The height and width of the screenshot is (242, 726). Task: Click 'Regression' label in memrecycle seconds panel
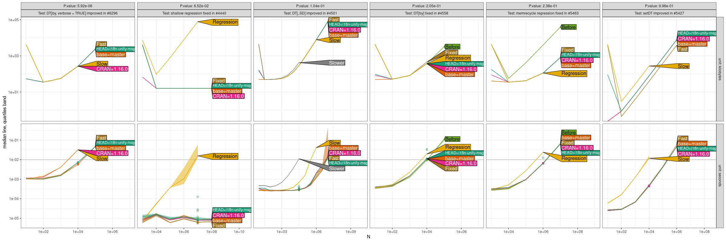(574, 159)
